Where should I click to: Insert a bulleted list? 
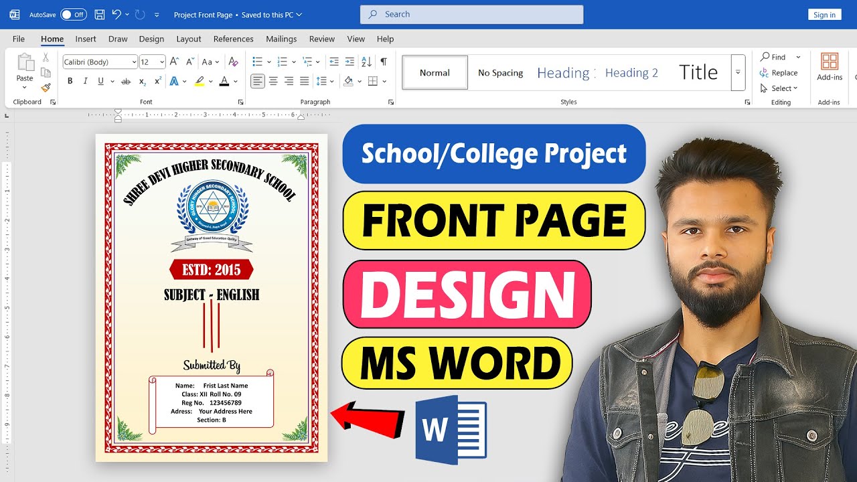(257, 62)
